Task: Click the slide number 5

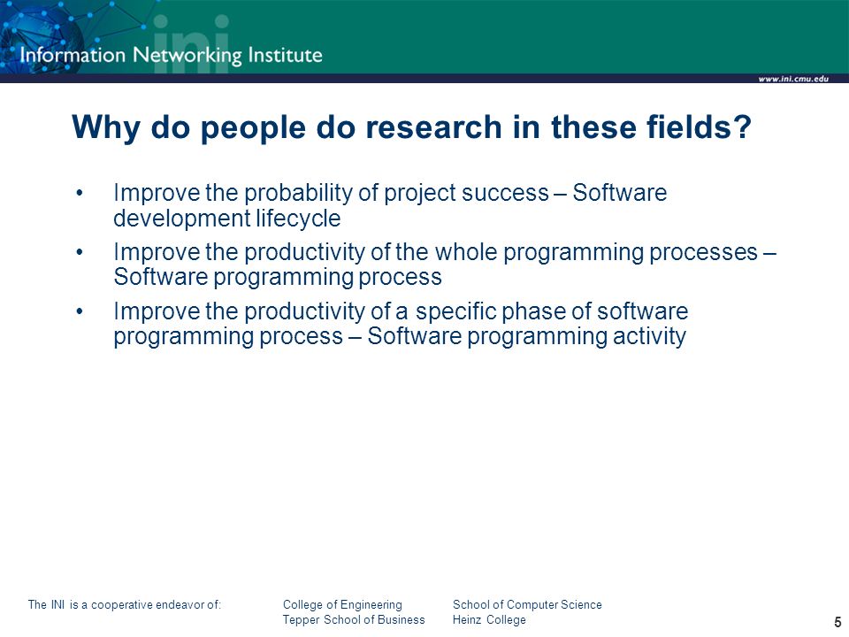Action: [x=838, y=622]
